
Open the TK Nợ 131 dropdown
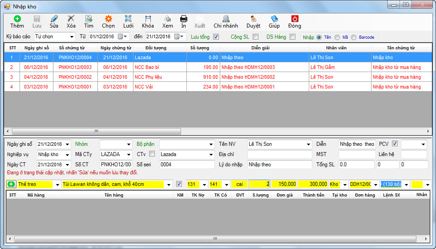205,184
